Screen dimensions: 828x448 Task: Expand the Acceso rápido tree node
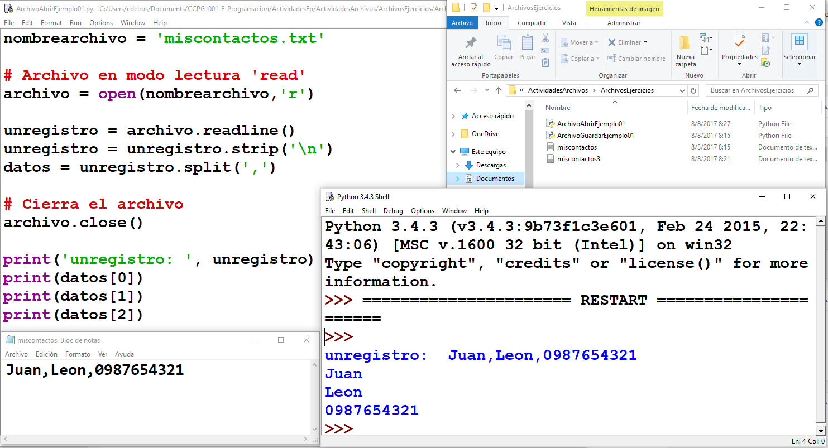point(453,116)
